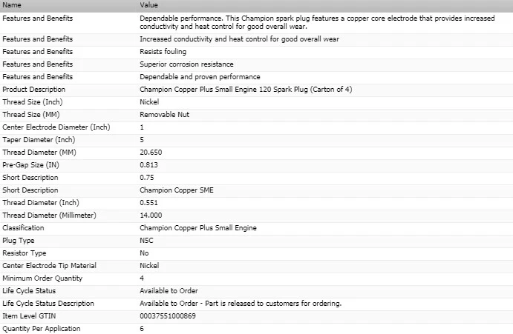Click the Quantity Per Application value 6
Screen dimensions: 513x334
[142, 329]
